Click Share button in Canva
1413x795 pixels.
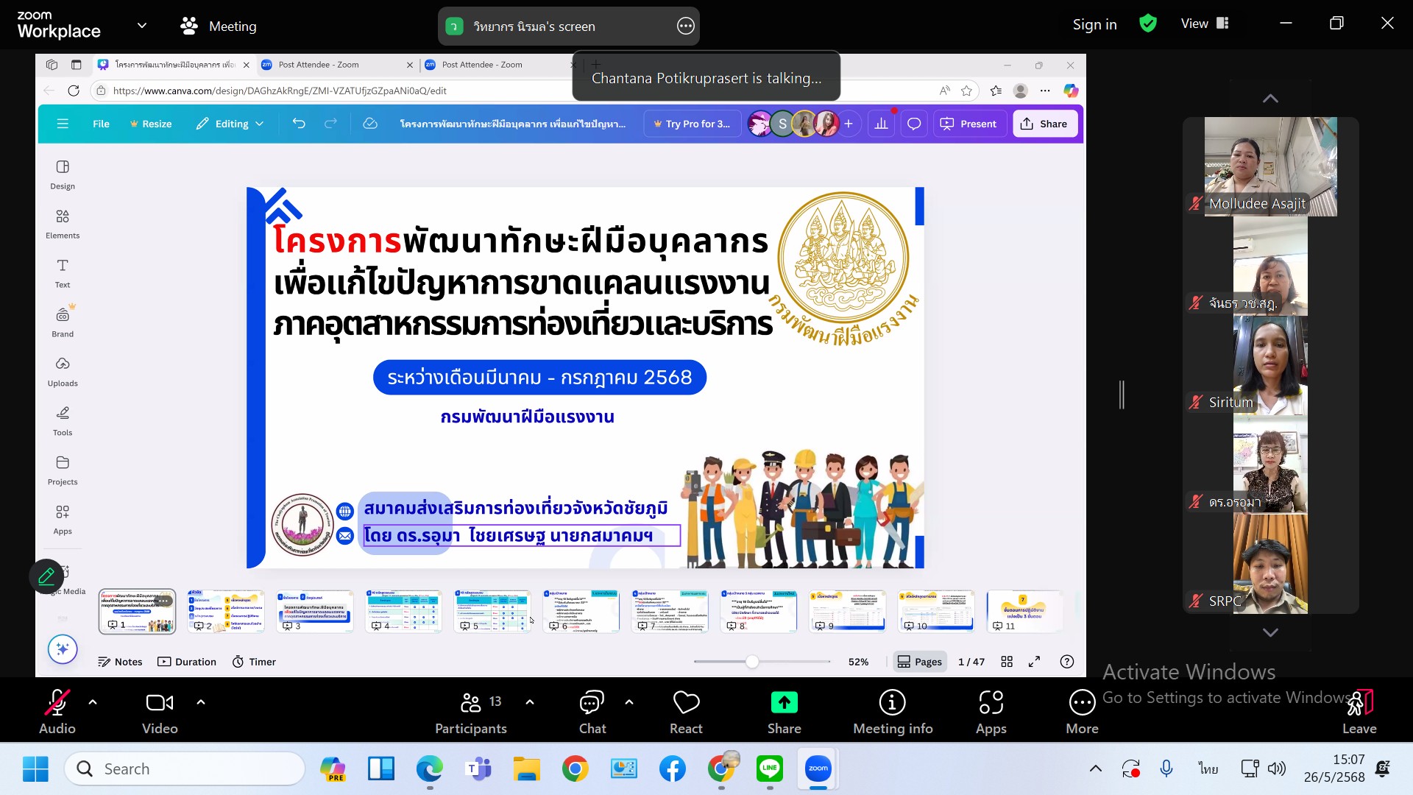click(x=1045, y=124)
